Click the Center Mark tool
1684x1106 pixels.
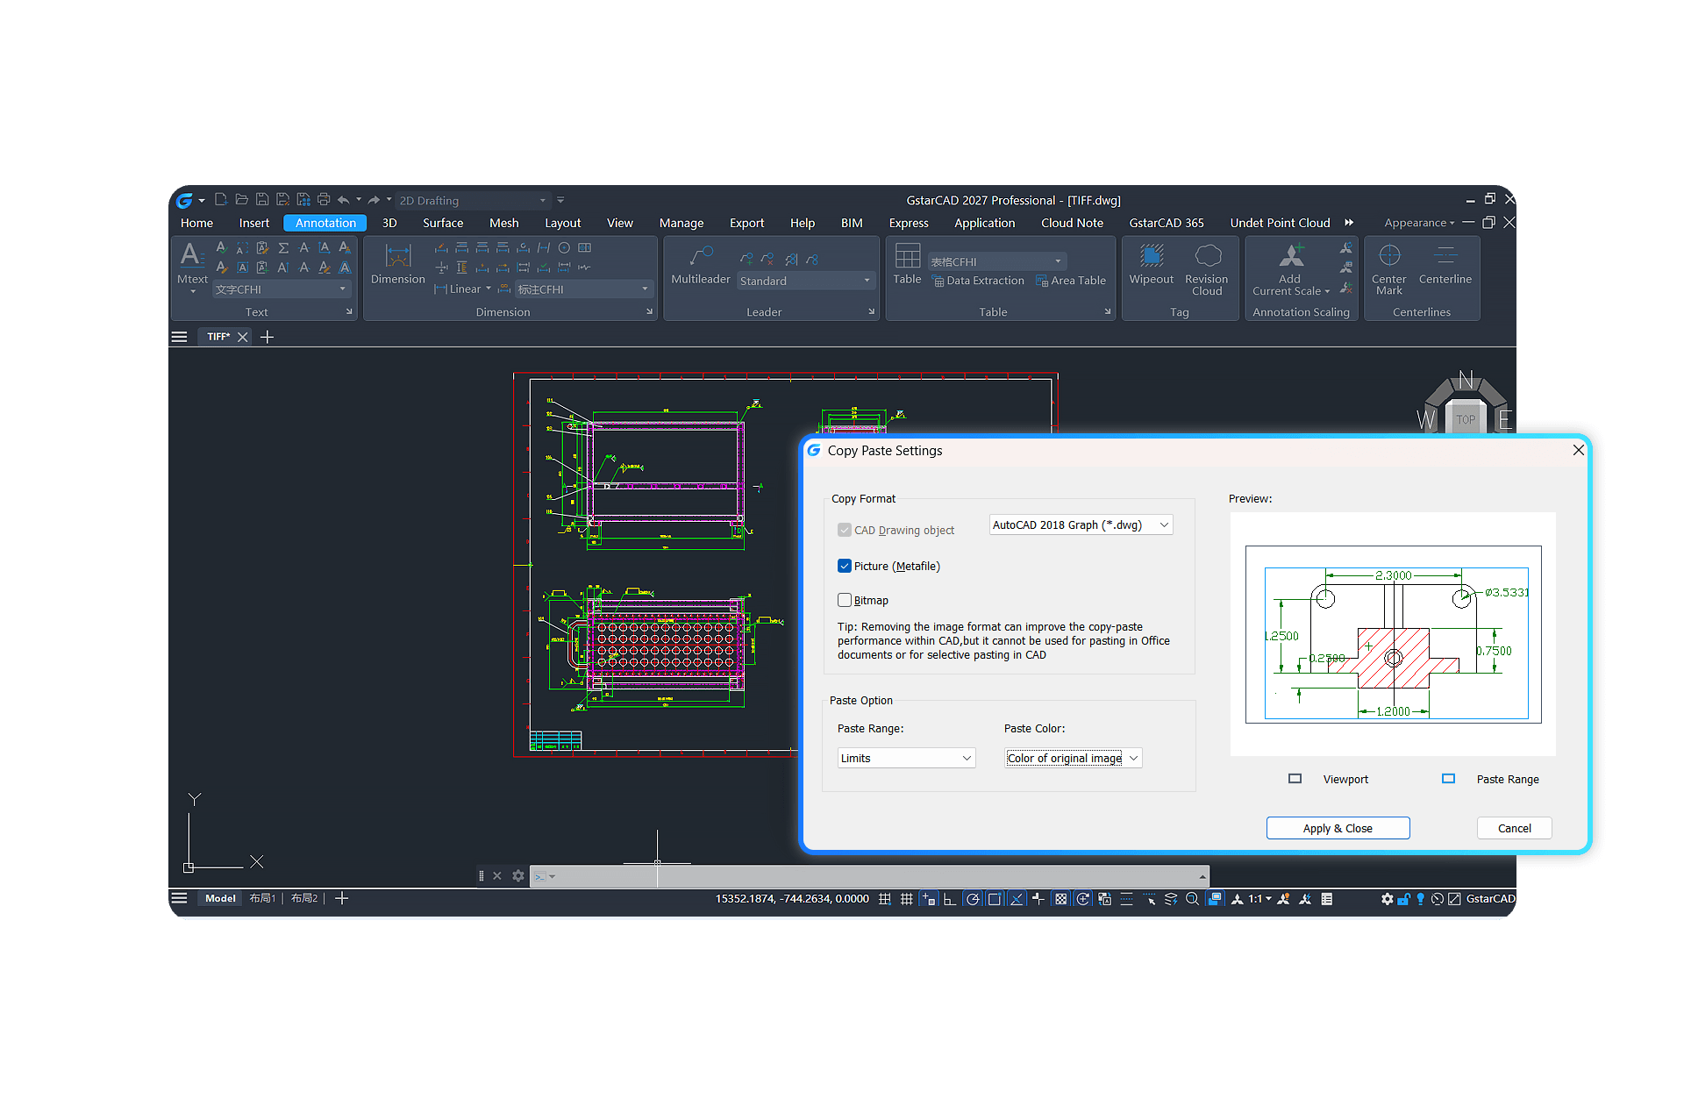(x=1389, y=269)
